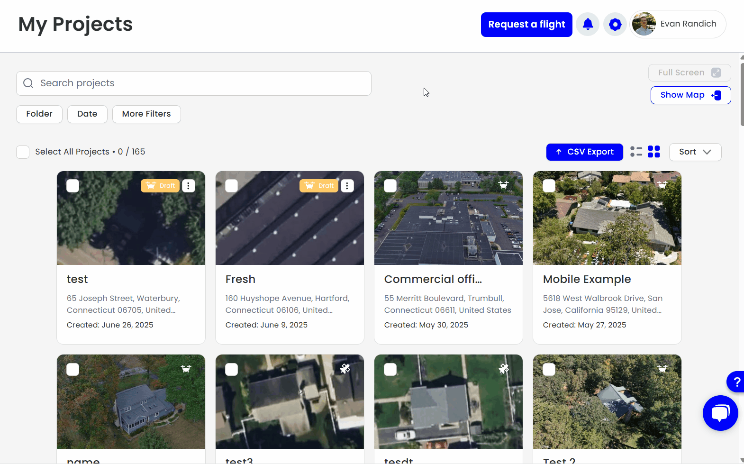Check the Fresh project checkbox
This screenshot has height=464, width=744.
232,186
